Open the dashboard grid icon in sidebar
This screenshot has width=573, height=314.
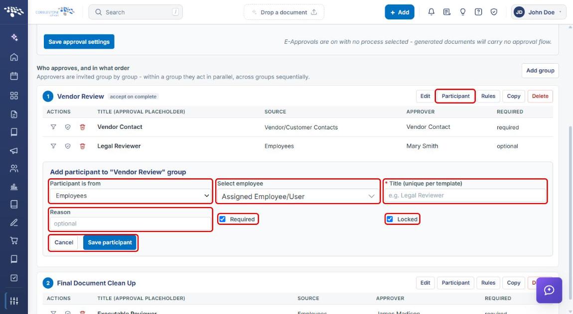[x=14, y=96]
